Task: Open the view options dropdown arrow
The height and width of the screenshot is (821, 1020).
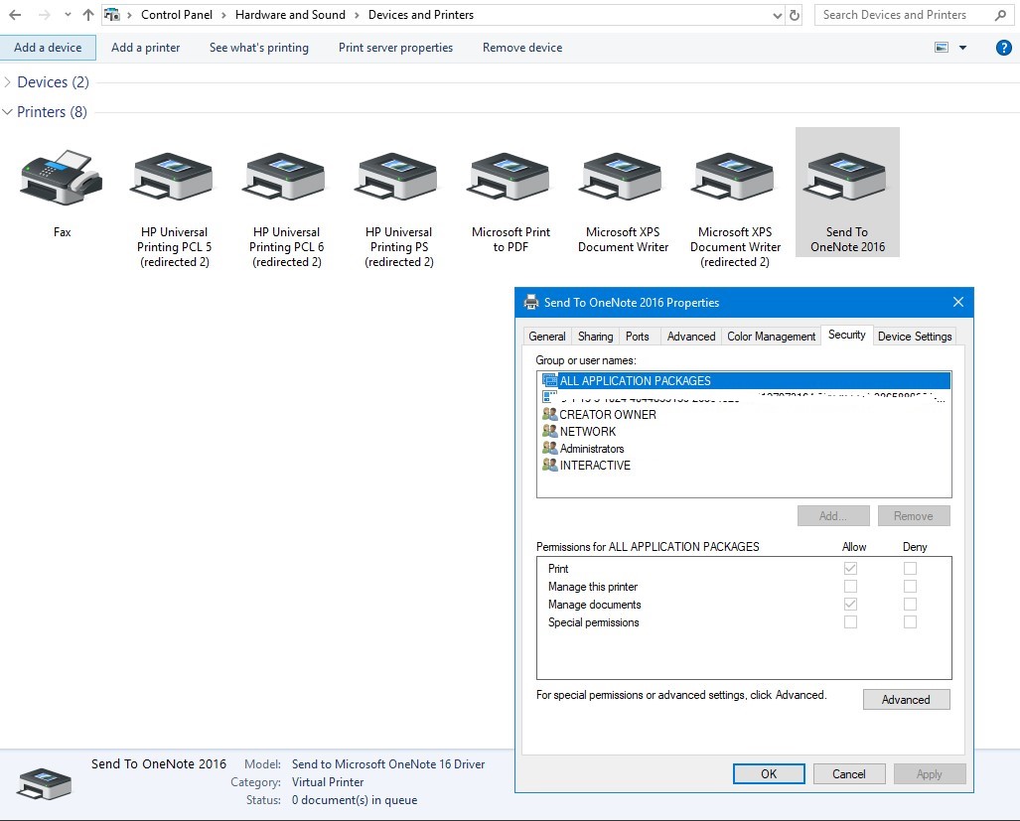Action: [962, 48]
